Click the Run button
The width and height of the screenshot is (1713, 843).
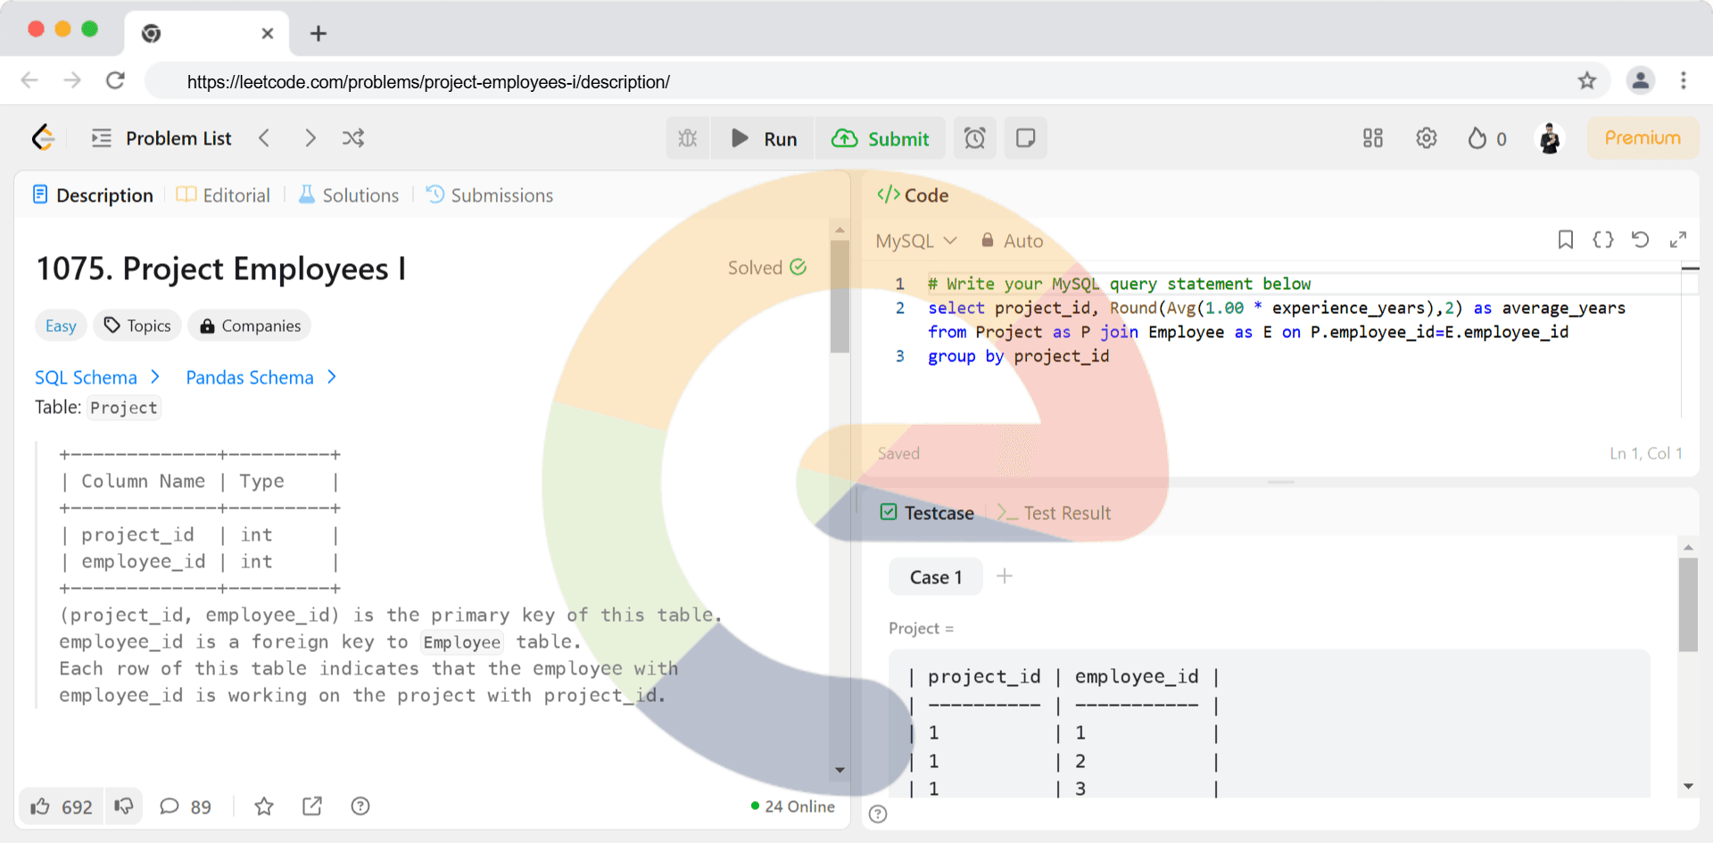tap(764, 138)
